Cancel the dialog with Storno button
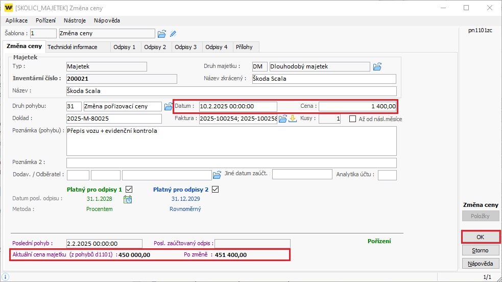Viewport: 502px width, 282px height. click(480, 250)
